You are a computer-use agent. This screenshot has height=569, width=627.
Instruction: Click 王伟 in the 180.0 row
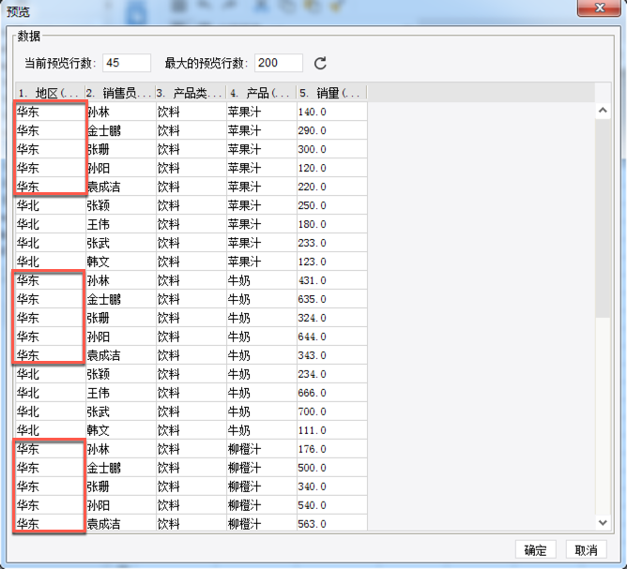(x=99, y=224)
